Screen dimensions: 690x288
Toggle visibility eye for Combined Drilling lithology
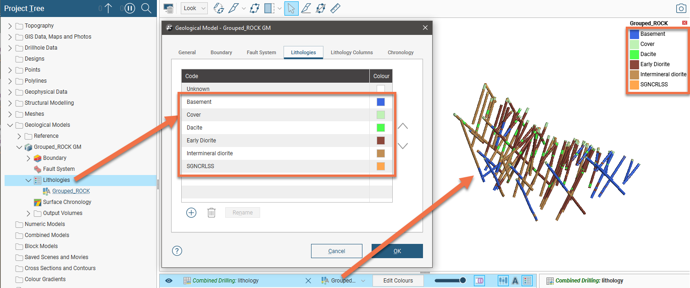click(169, 281)
